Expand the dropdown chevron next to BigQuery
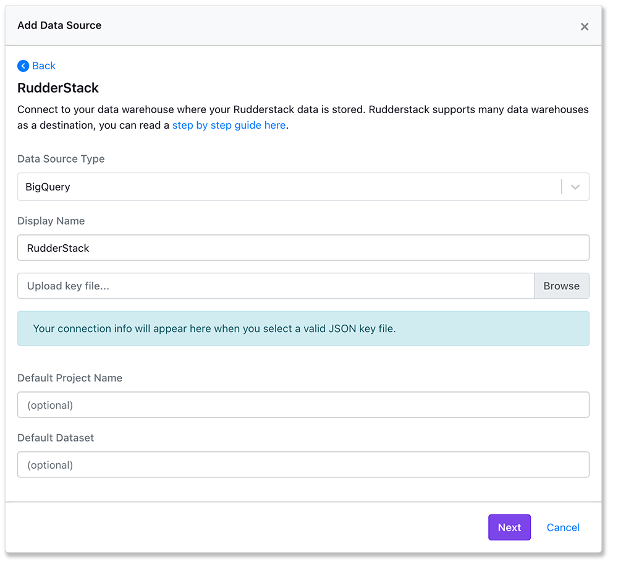 pyautogui.click(x=575, y=187)
